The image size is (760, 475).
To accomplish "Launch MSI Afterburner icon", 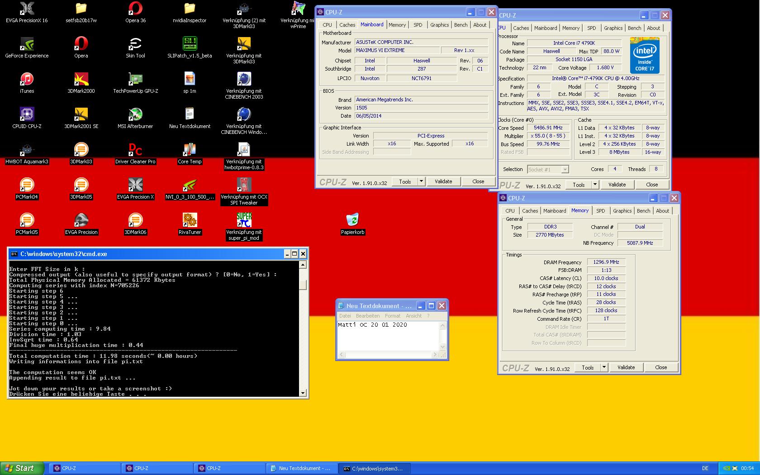I will [135, 118].
